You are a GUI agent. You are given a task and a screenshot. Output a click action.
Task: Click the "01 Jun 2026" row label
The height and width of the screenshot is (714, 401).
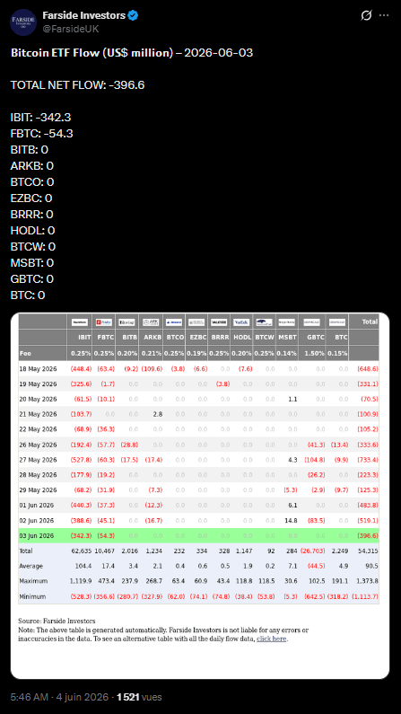point(38,506)
